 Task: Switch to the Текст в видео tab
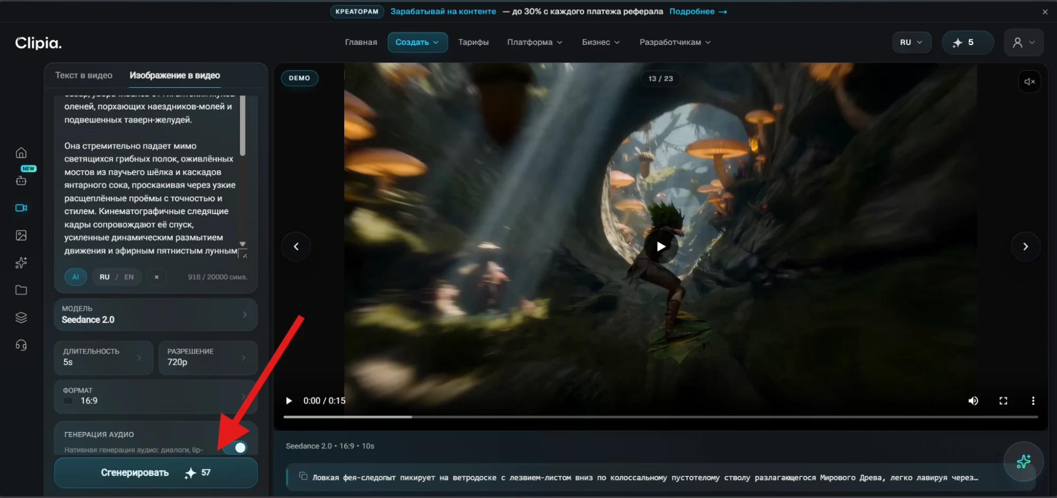click(84, 76)
